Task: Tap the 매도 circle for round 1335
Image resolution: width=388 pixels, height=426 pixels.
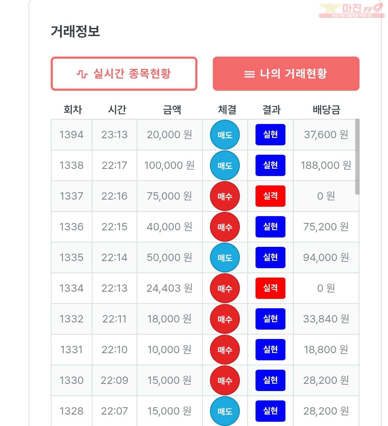Action: pyautogui.click(x=225, y=258)
